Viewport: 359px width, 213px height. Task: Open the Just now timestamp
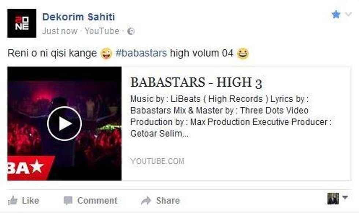pyautogui.click(x=59, y=31)
